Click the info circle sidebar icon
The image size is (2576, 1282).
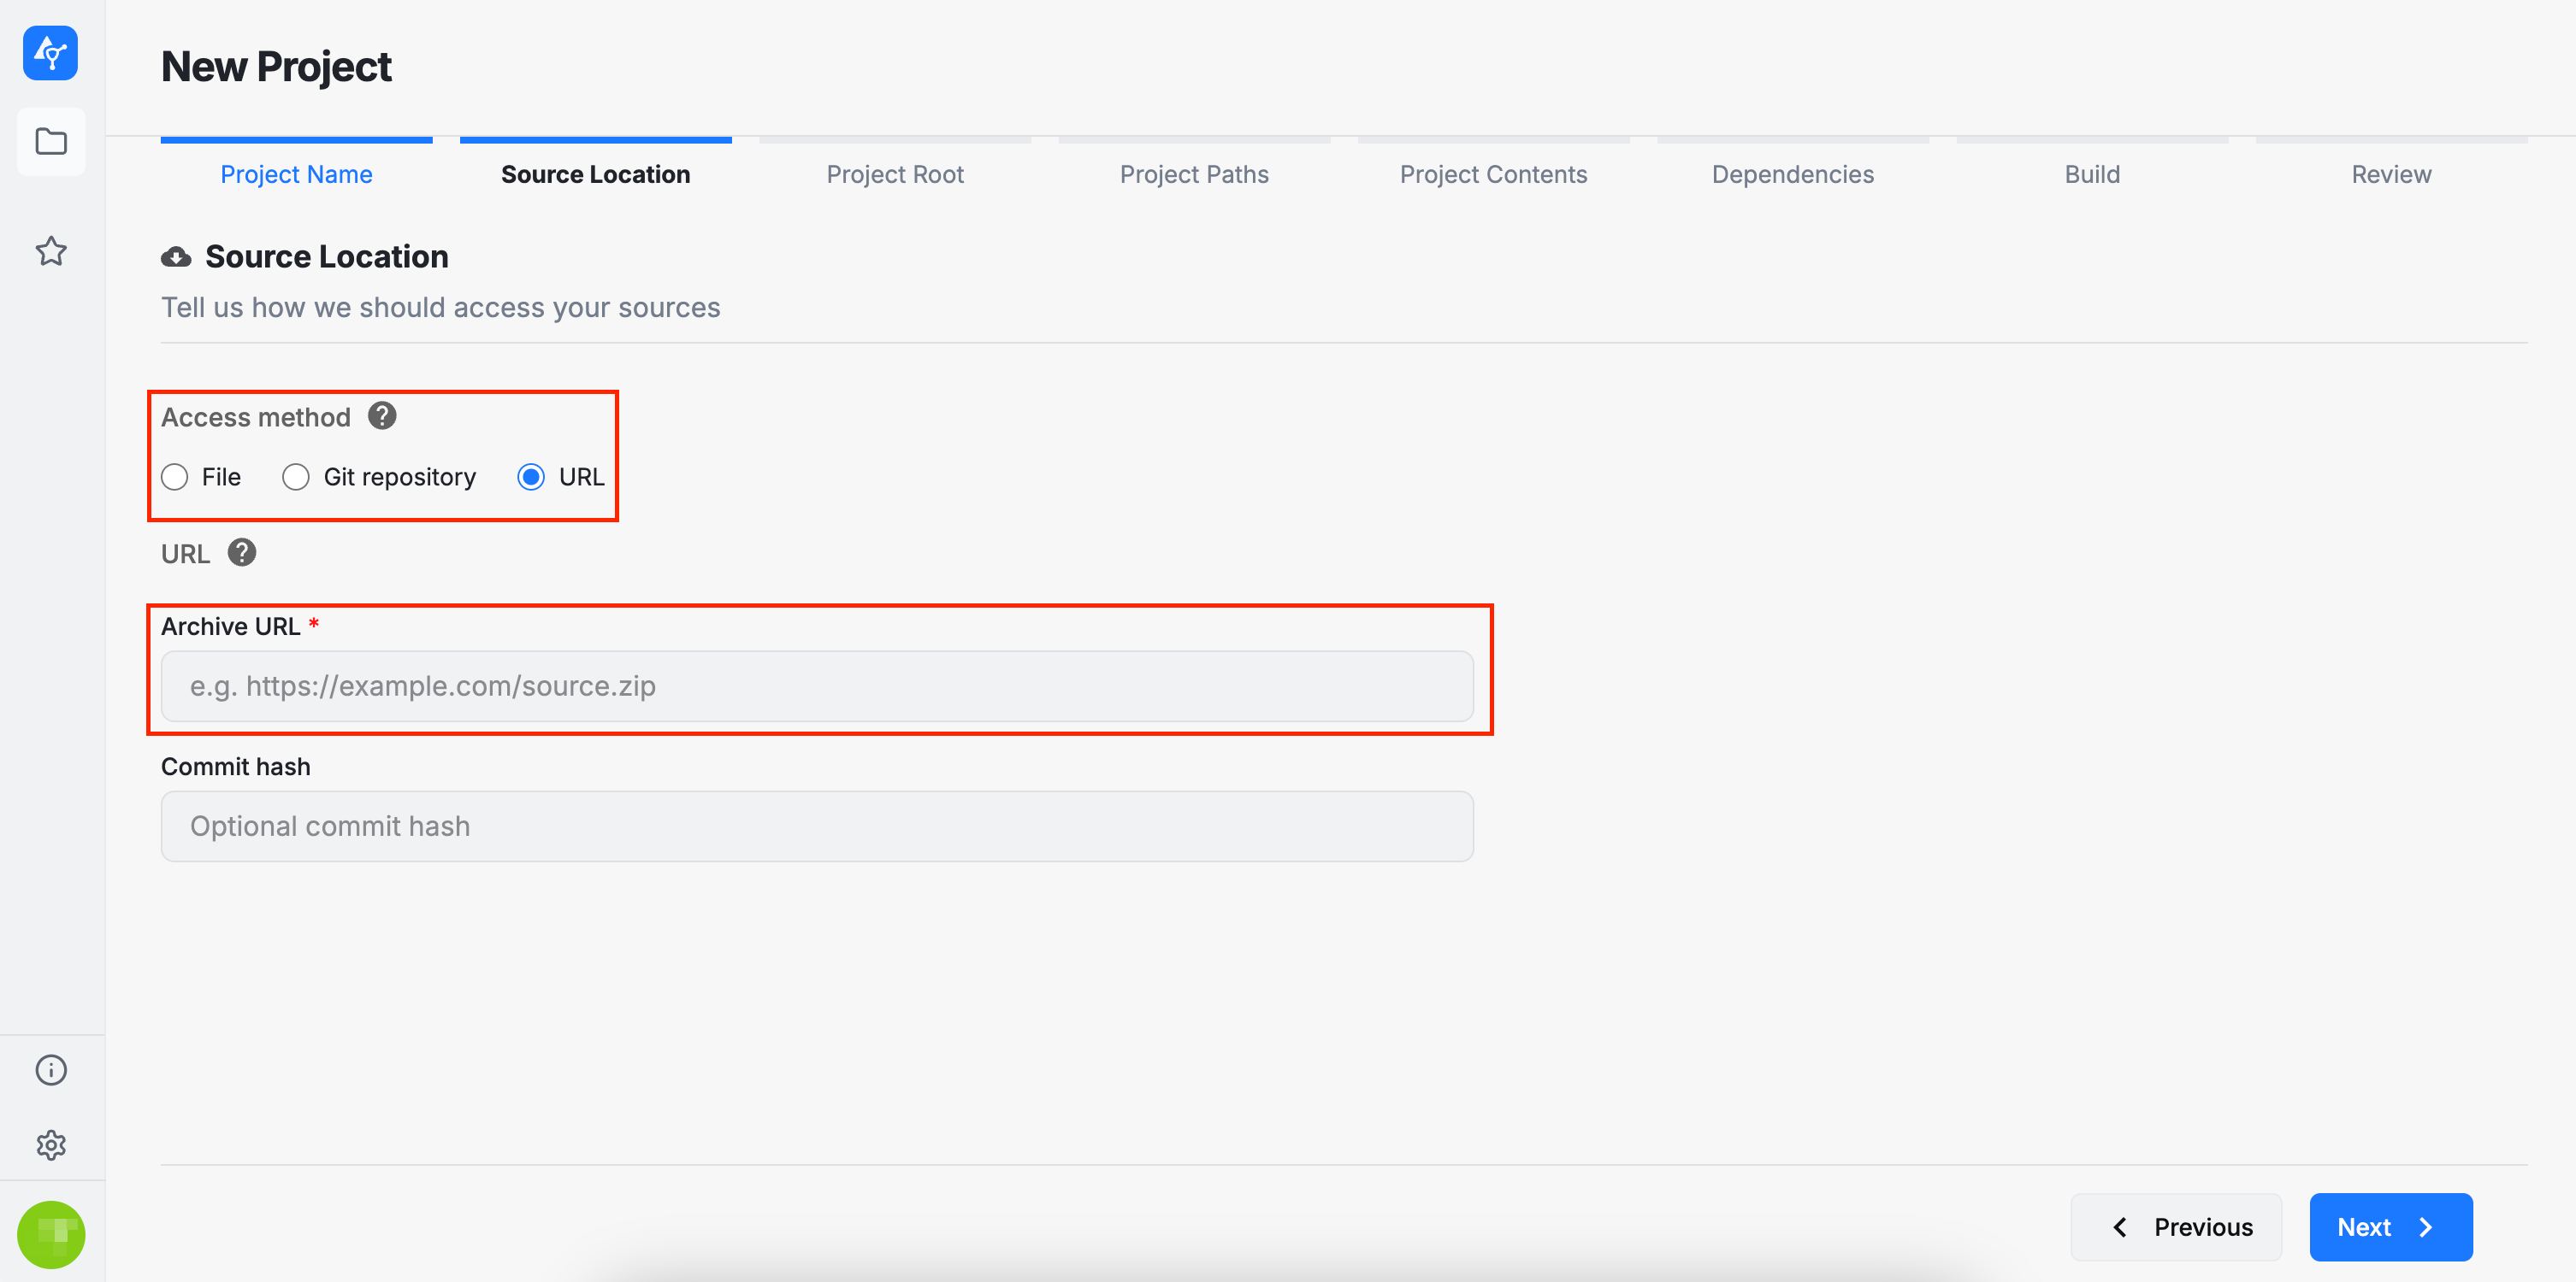click(x=51, y=1070)
